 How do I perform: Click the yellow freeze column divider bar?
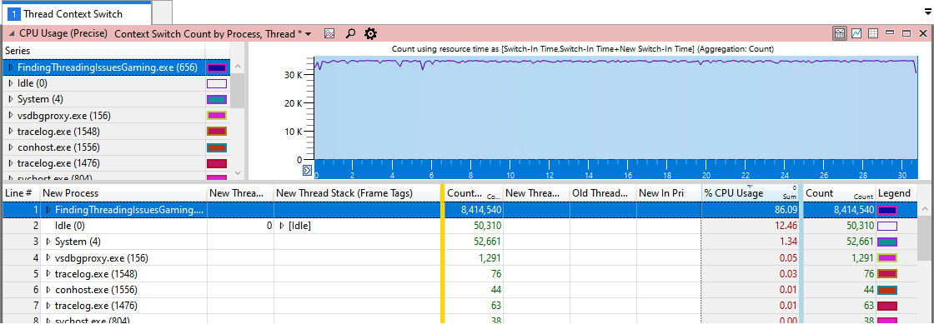pos(443,254)
